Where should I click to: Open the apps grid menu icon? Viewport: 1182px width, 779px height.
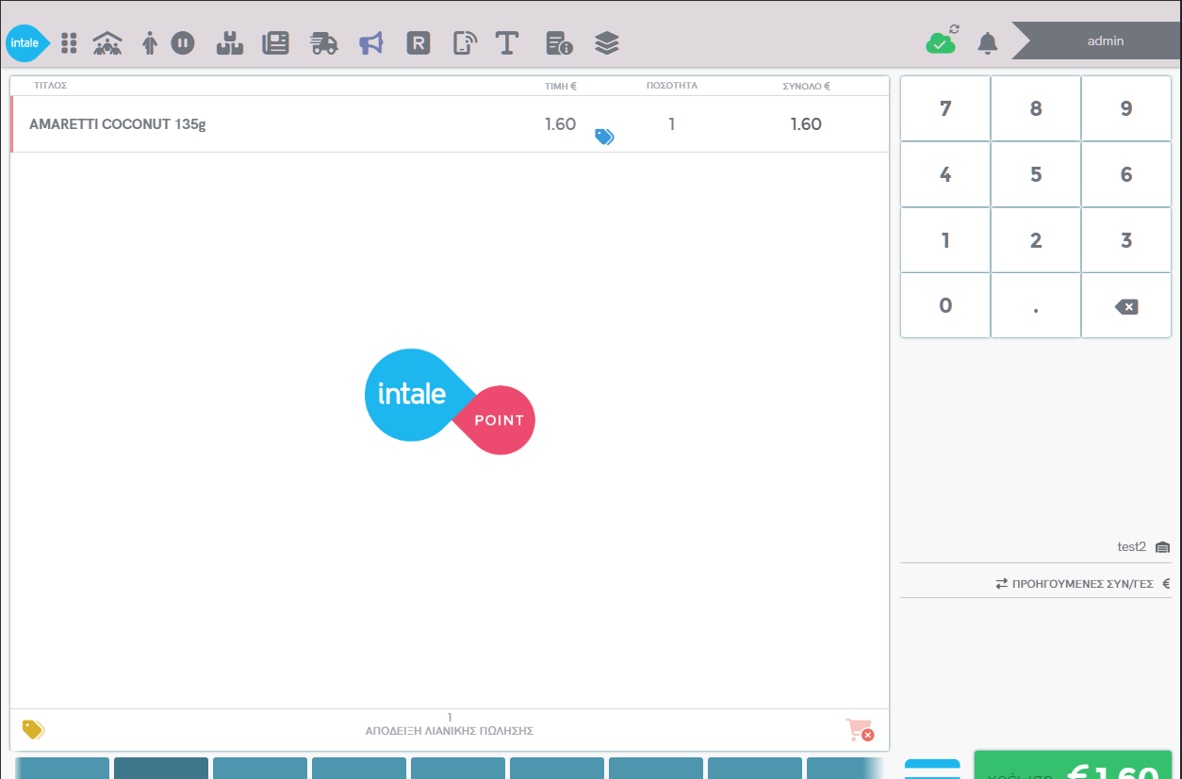pos(69,42)
